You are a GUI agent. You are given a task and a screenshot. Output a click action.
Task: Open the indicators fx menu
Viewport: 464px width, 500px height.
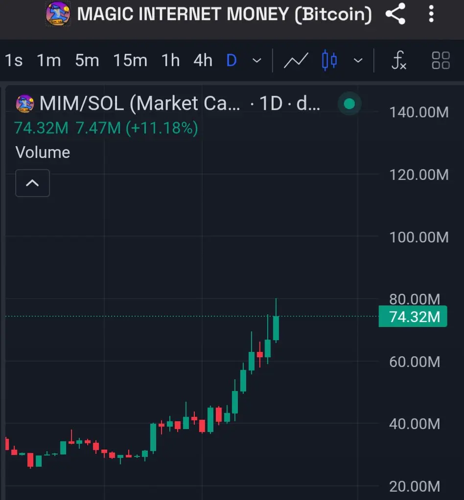pos(399,60)
